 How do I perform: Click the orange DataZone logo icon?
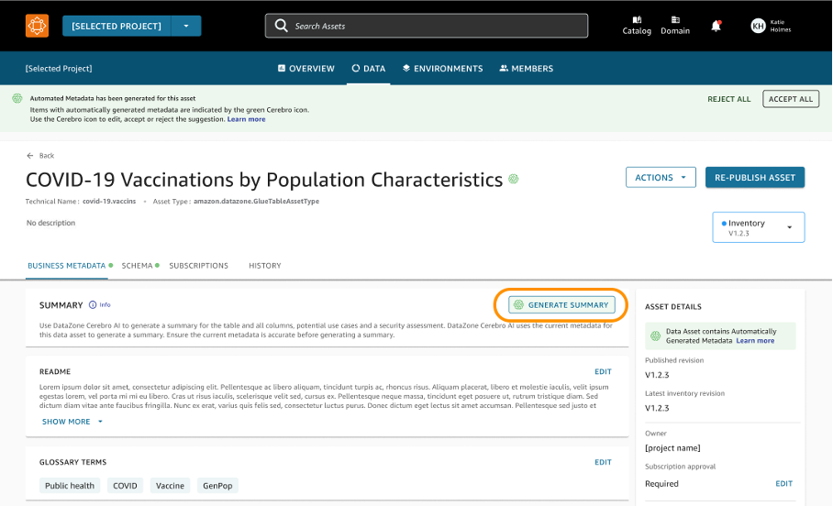click(37, 26)
